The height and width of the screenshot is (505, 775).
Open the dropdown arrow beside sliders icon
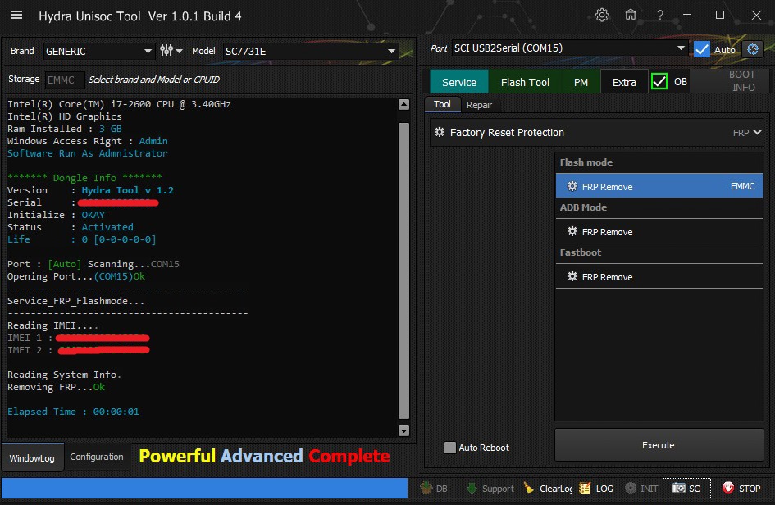pos(179,51)
